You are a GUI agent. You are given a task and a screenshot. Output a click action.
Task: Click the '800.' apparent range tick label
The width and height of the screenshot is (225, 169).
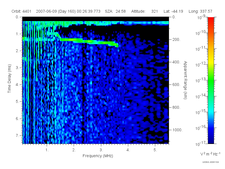176,107
